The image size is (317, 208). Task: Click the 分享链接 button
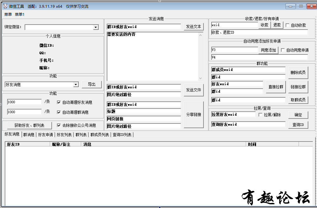coord(193,115)
